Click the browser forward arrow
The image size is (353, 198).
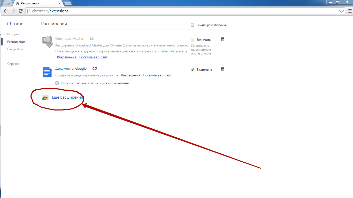point(13,11)
